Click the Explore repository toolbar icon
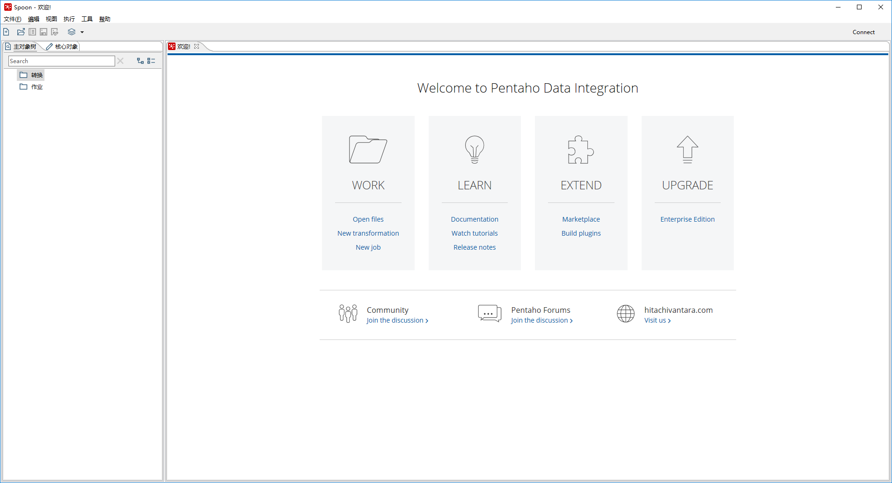Image resolution: width=892 pixels, height=483 pixels. click(x=32, y=32)
